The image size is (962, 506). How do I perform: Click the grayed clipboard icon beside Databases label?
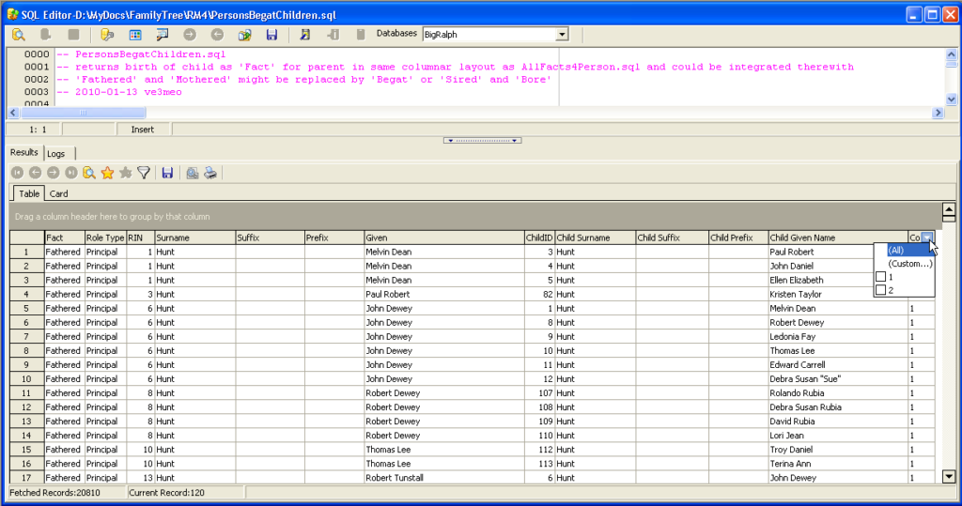(360, 35)
